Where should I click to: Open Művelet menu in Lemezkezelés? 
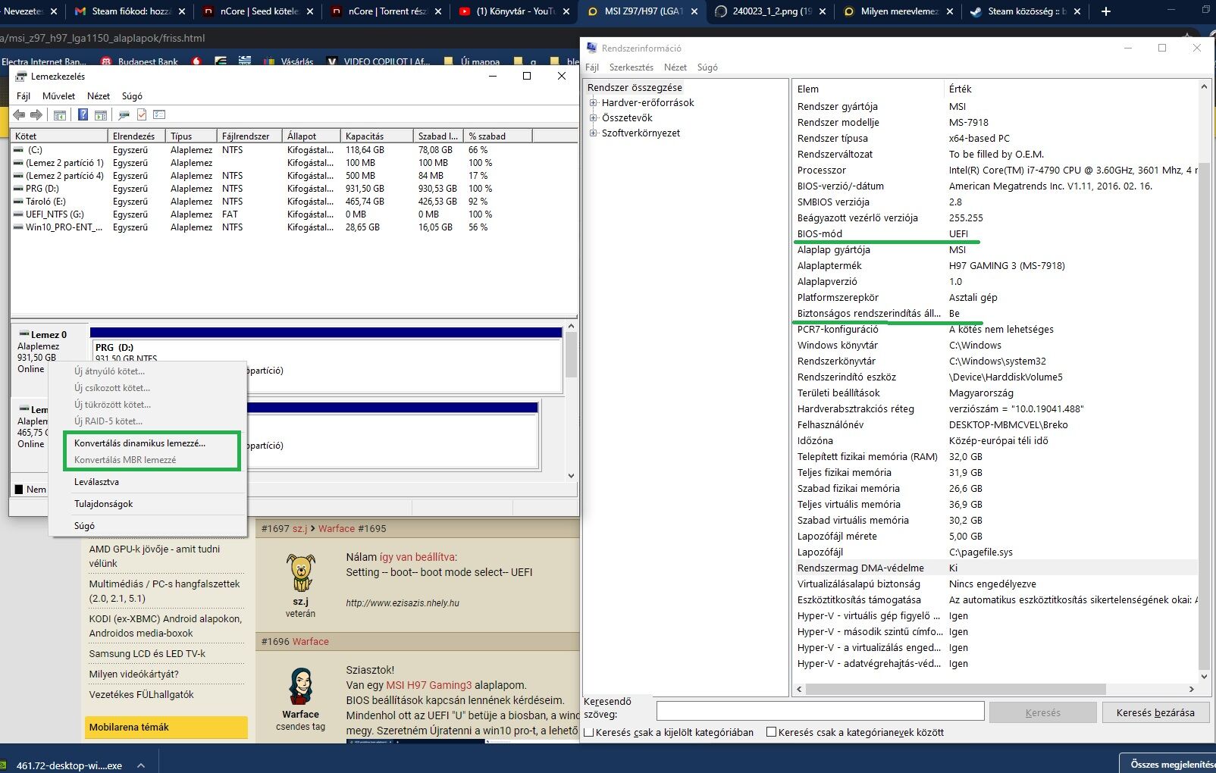(58, 96)
